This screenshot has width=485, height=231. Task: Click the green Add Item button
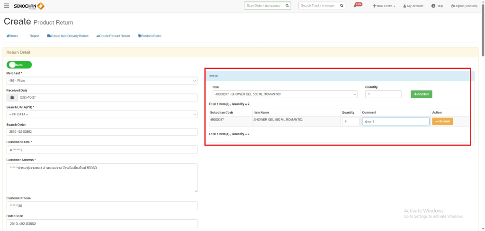[x=421, y=94]
